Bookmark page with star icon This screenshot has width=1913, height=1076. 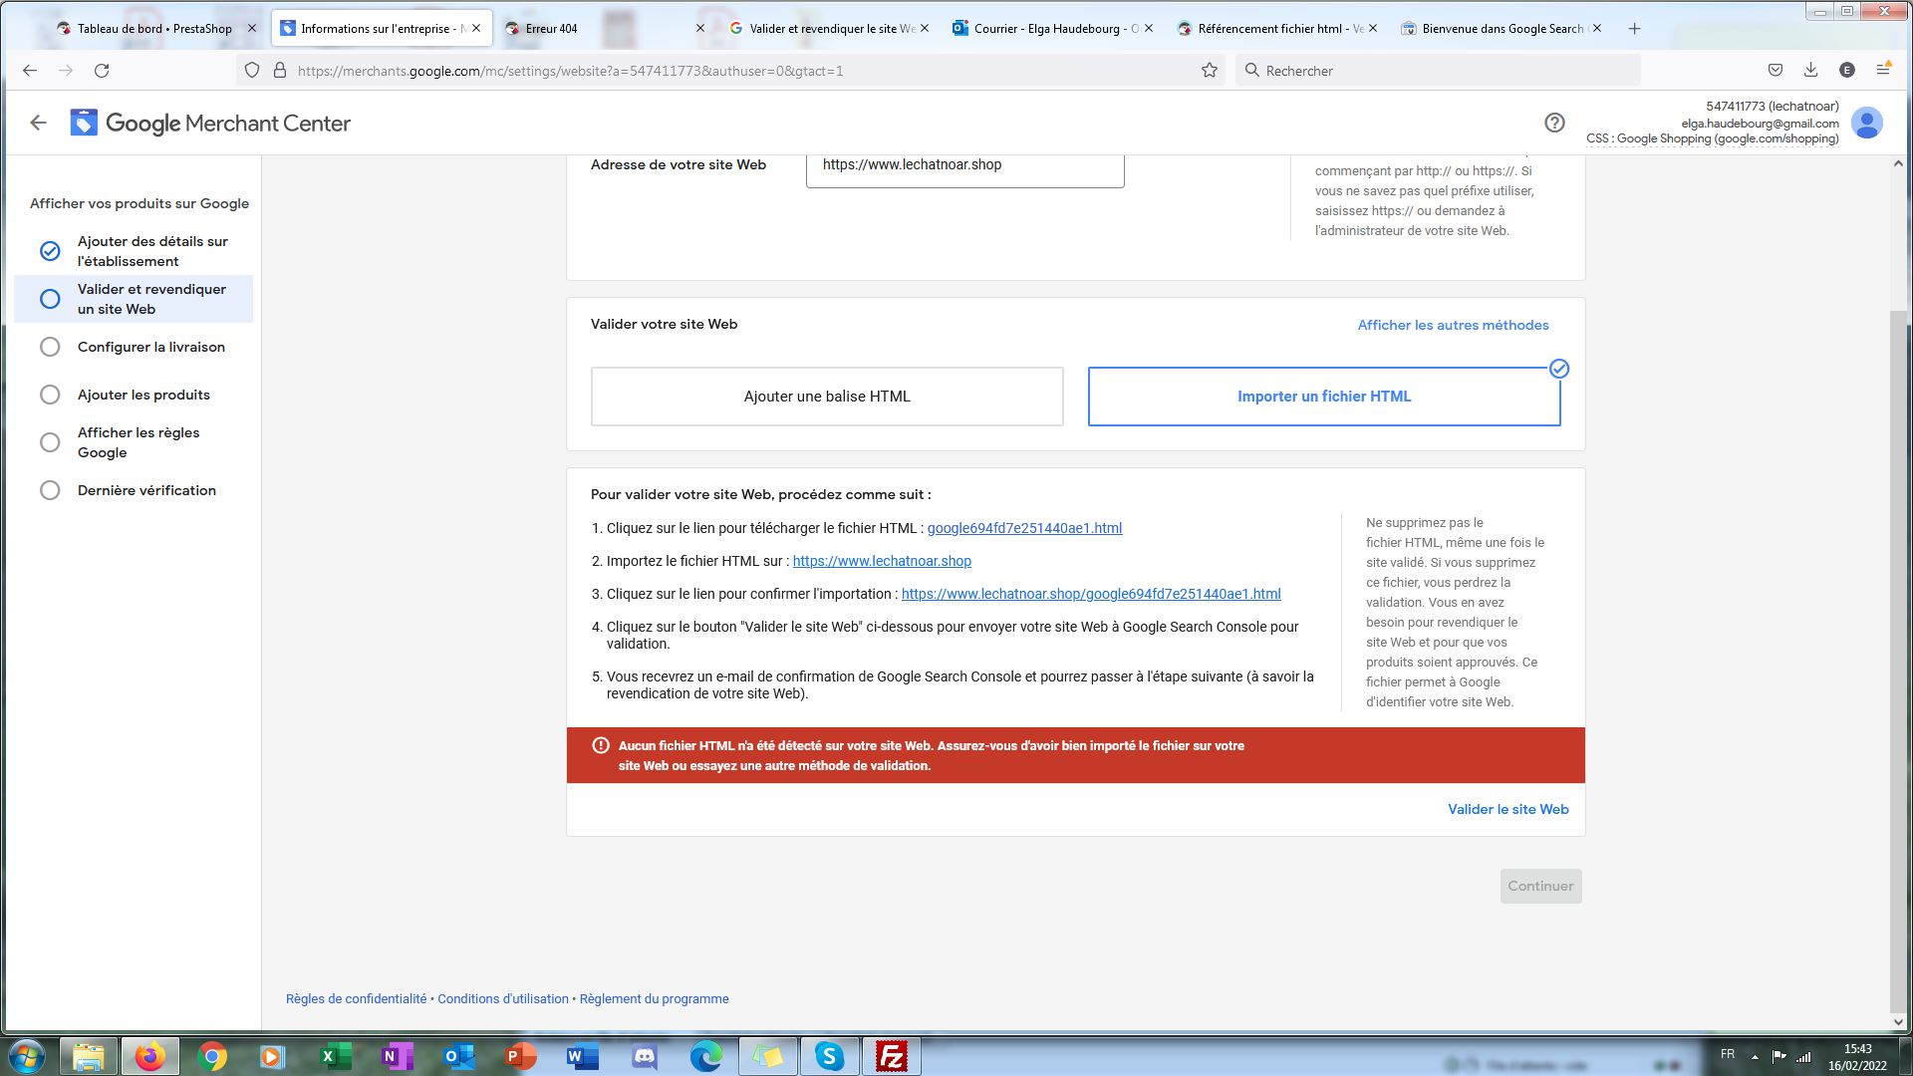1210,70
